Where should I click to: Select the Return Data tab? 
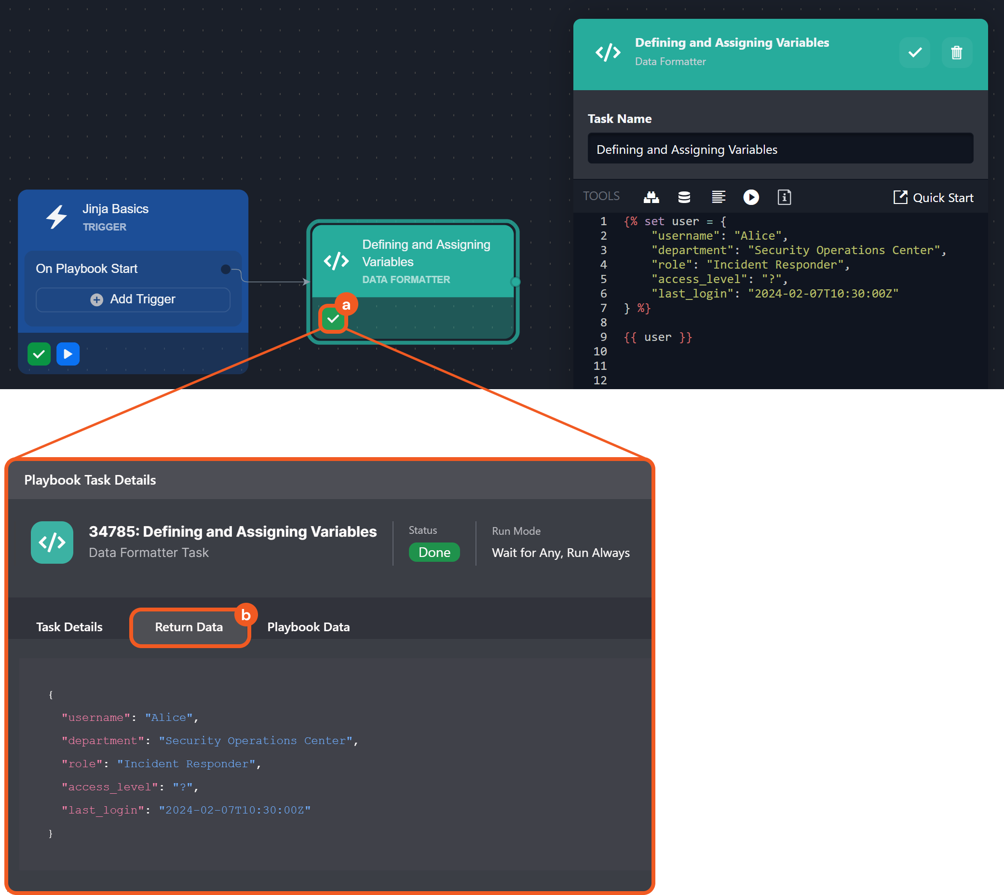(189, 626)
